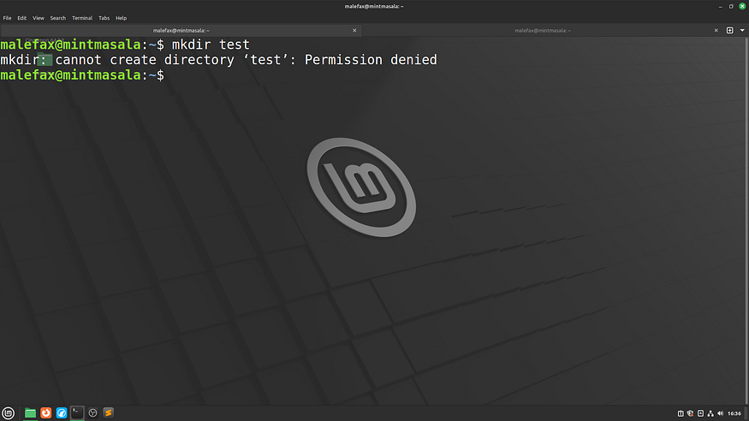Viewport: 749px width, 421px height.
Task: Open the update manager shield icon
Action: (690, 413)
